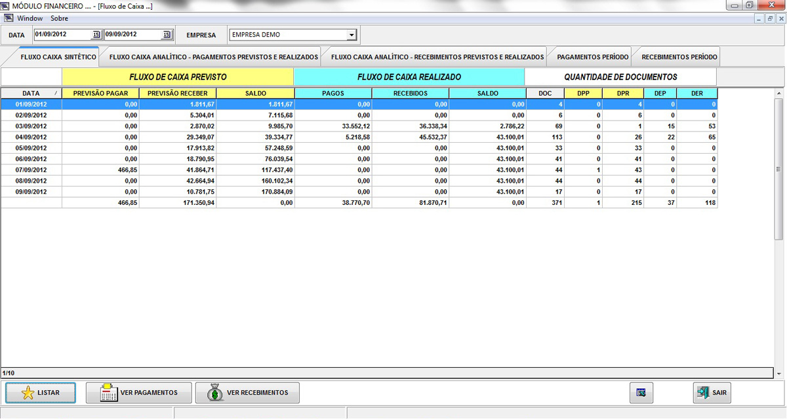Open Fluxo Caixa Analítico Recebimentos tab
787x419 pixels.
[x=437, y=57]
